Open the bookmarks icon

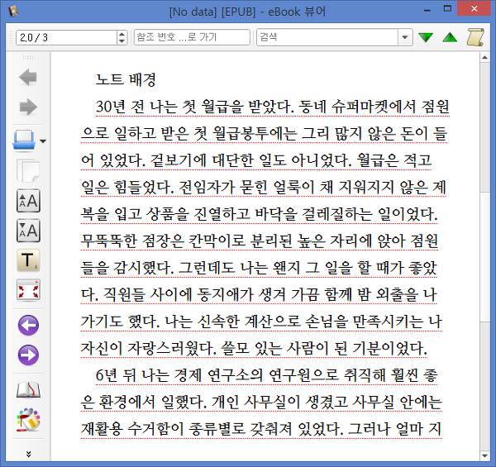click(24, 140)
